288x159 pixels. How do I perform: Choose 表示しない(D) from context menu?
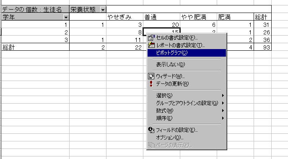click(x=187, y=65)
